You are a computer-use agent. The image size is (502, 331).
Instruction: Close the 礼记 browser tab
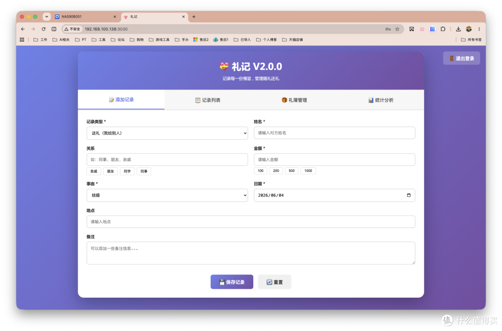tap(184, 17)
